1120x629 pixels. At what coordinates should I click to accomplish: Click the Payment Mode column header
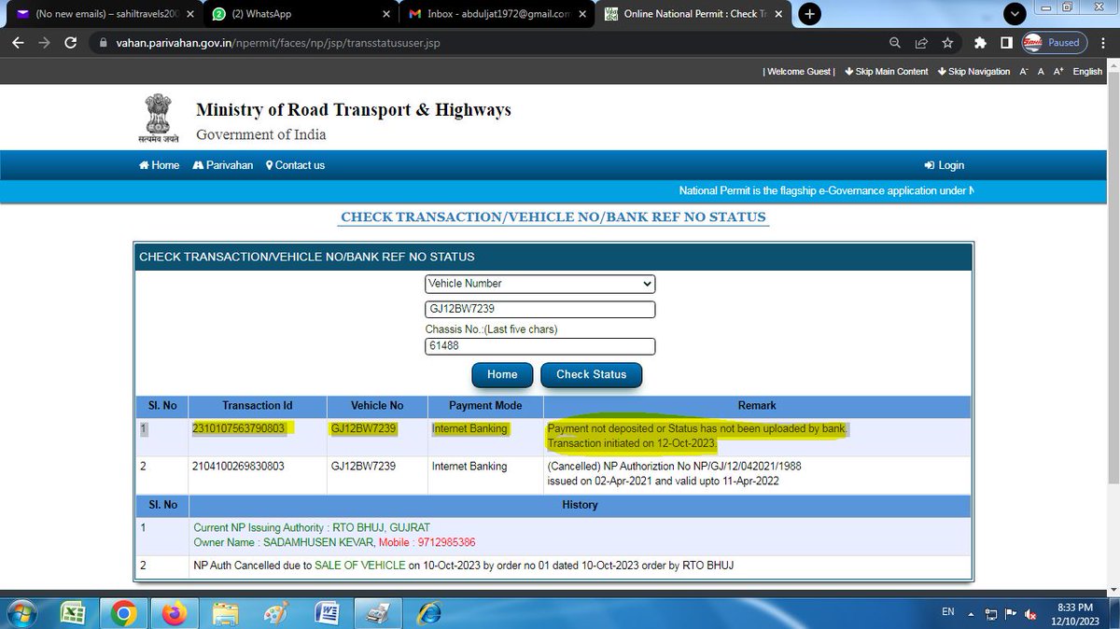[x=484, y=406]
